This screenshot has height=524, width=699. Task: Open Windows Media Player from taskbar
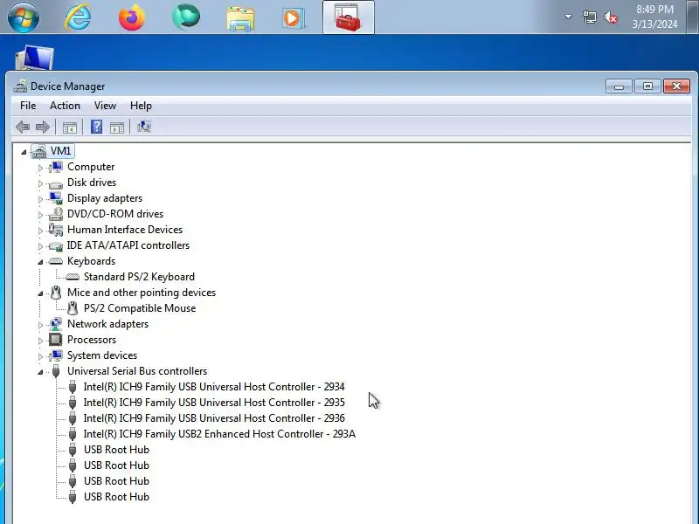click(293, 18)
